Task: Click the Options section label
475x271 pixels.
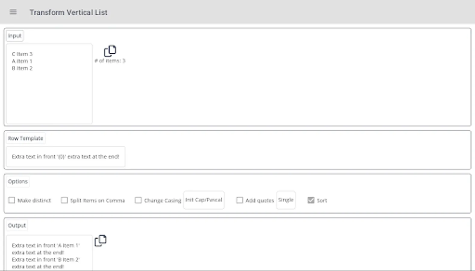Action: pyautogui.click(x=18, y=182)
